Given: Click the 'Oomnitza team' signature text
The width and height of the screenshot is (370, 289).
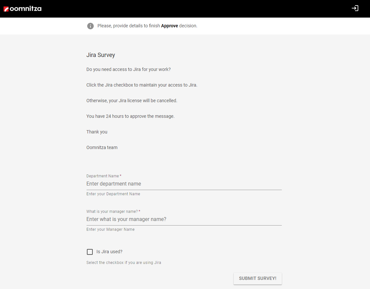Looking at the screenshot, I should pos(102,148).
